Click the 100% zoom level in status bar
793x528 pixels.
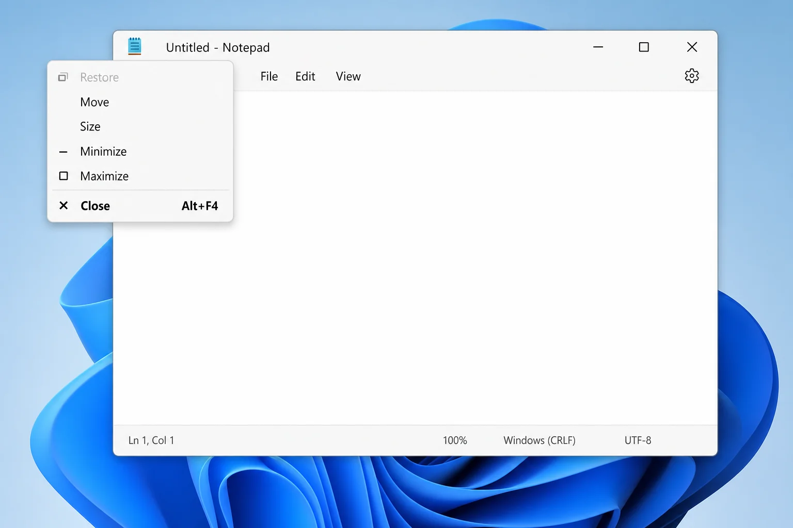click(x=455, y=440)
